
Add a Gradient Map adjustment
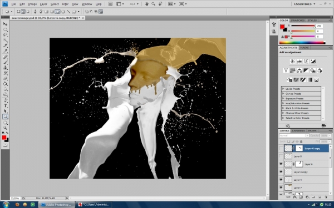310,80
